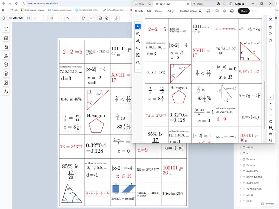
Task: Toggle the dotted grid display
Action: [45, 18]
